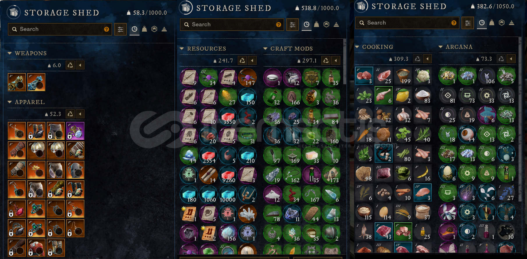Open filter settings in left storage shed

tap(120, 29)
